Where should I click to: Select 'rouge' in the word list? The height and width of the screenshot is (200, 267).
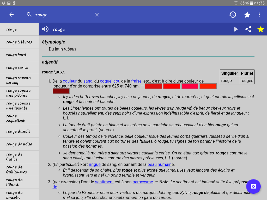pyautogui.click(x=20, y=29)
